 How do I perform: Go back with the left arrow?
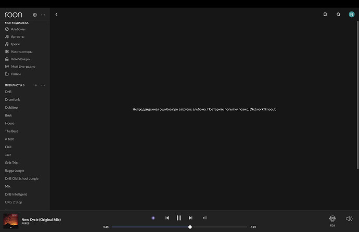pyautogui.click(x=57, y=15)
